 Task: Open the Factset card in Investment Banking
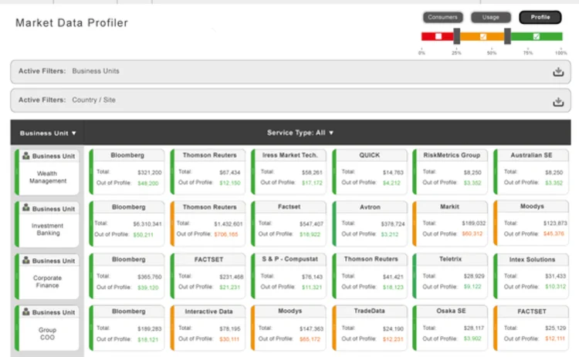289,224
